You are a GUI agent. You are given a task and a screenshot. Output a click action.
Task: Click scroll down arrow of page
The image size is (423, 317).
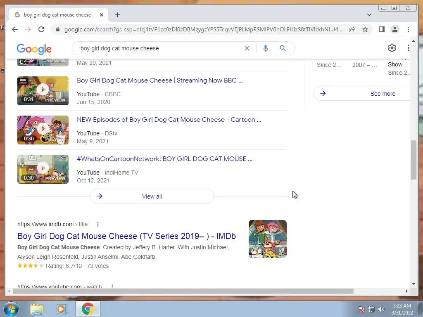[413, 284]
